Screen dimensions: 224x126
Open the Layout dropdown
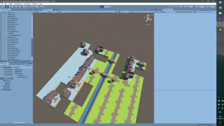pos(210,7)
